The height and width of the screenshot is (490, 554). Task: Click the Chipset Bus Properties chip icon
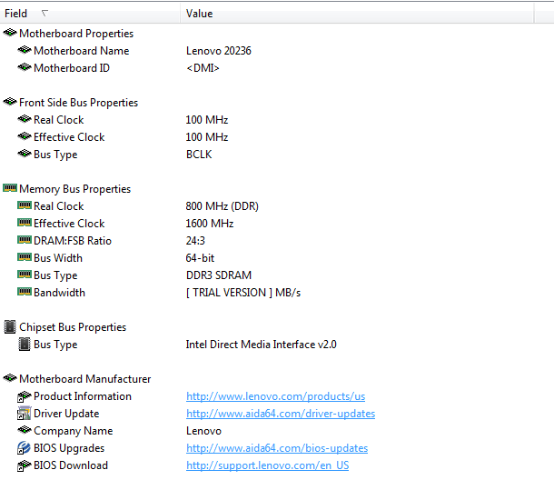tap(10, 327)
